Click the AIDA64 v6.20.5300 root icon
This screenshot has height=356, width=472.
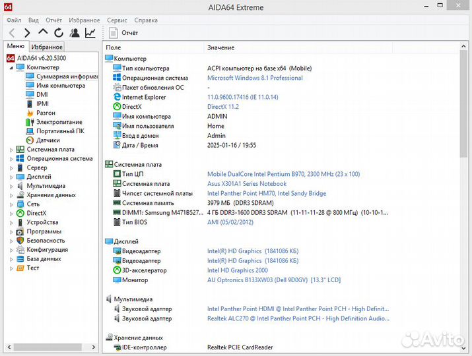11,58
